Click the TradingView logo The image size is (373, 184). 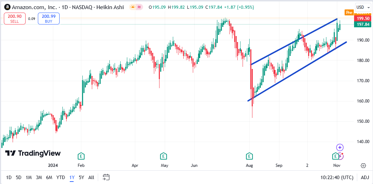point(33,153)
